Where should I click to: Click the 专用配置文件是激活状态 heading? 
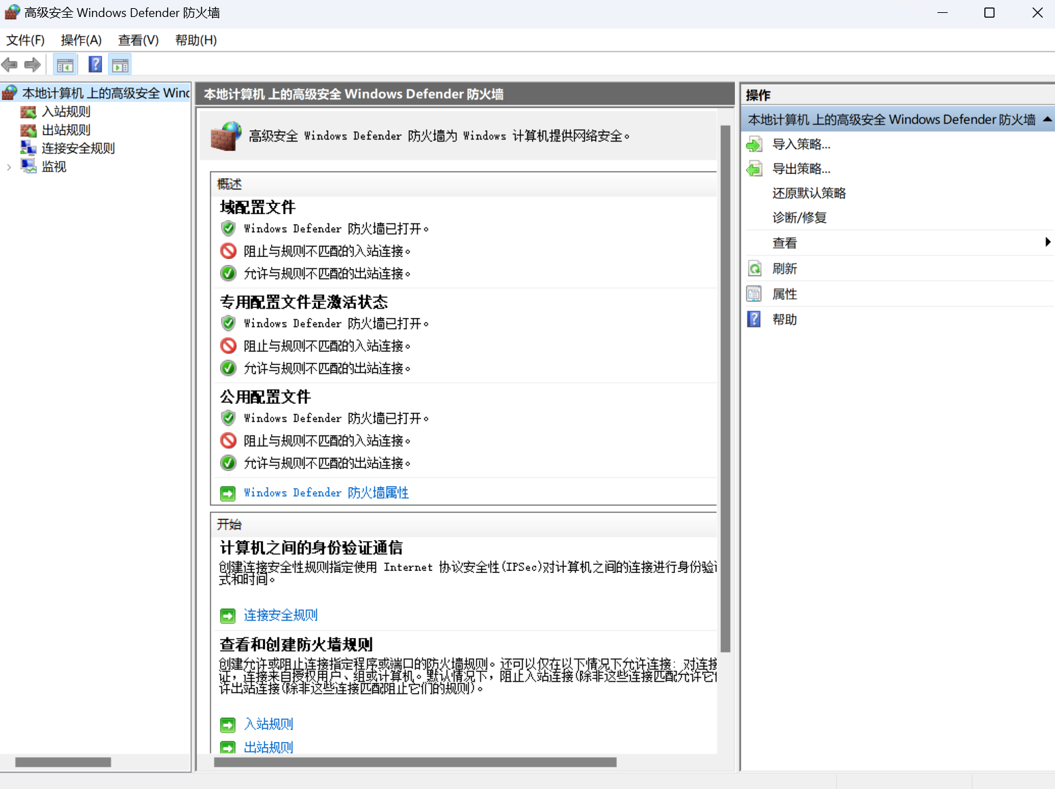pyautogui.click(x=304, y=302)
